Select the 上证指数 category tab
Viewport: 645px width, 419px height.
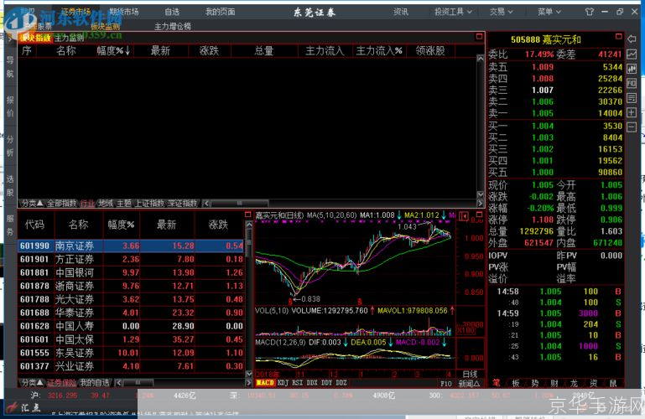pos(149,204)
